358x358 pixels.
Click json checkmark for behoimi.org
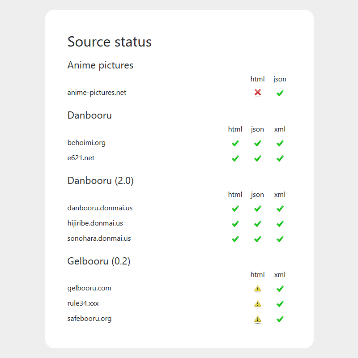[258, 143]
